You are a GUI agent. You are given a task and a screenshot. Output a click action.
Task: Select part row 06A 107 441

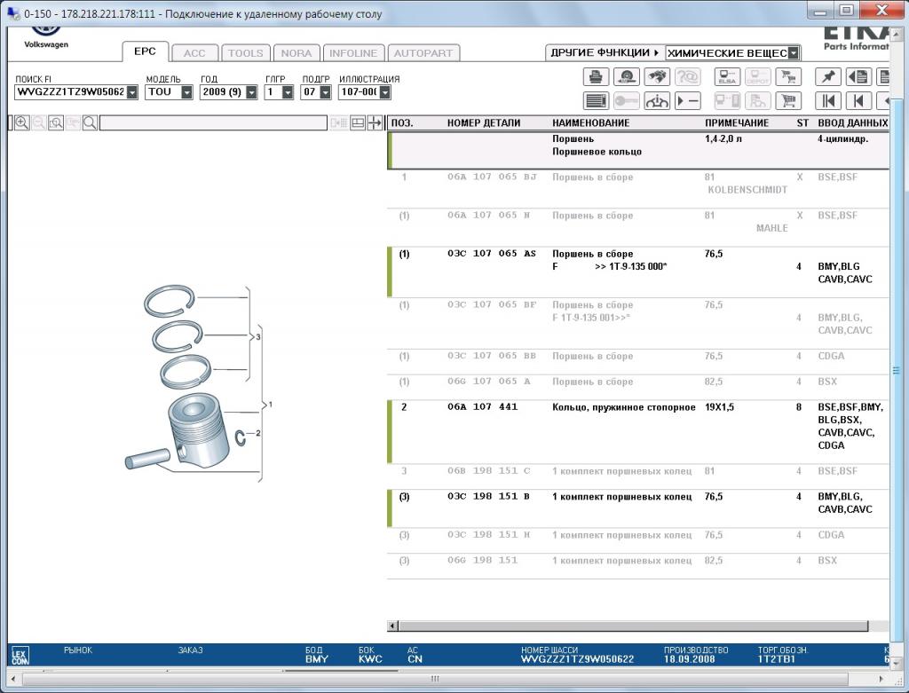tap(637, 431)
